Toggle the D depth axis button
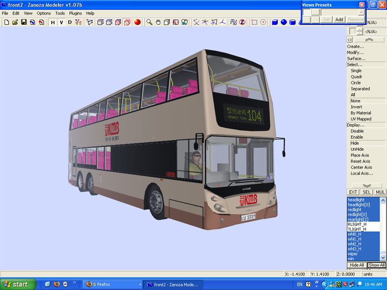The height and width of the screenshot is (290, 387). 70,22
